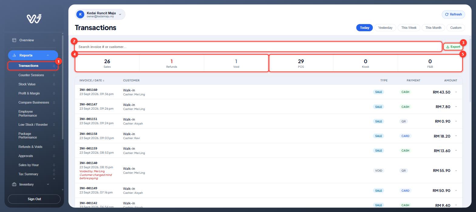
Task: Filter by the 0 F&B stat
Action: point(430,63)
